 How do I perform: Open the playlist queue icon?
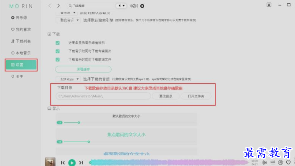[x=272, y=162]
